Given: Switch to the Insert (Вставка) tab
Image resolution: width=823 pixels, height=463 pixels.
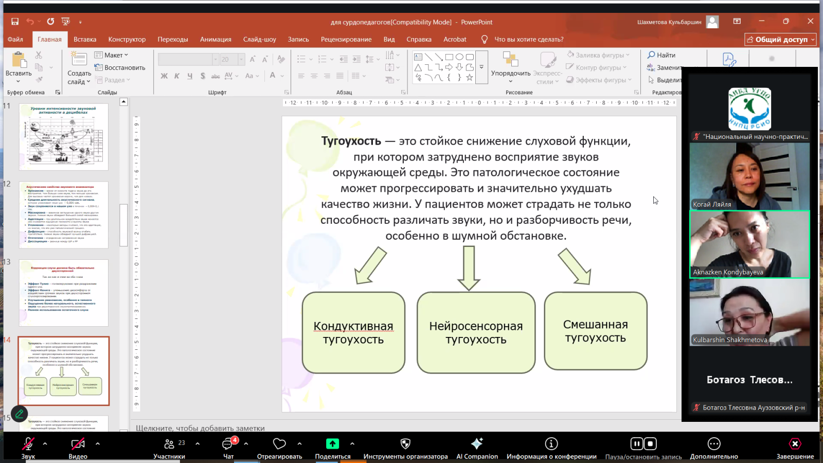Looking at the screenshot, I should coord(85,39).
